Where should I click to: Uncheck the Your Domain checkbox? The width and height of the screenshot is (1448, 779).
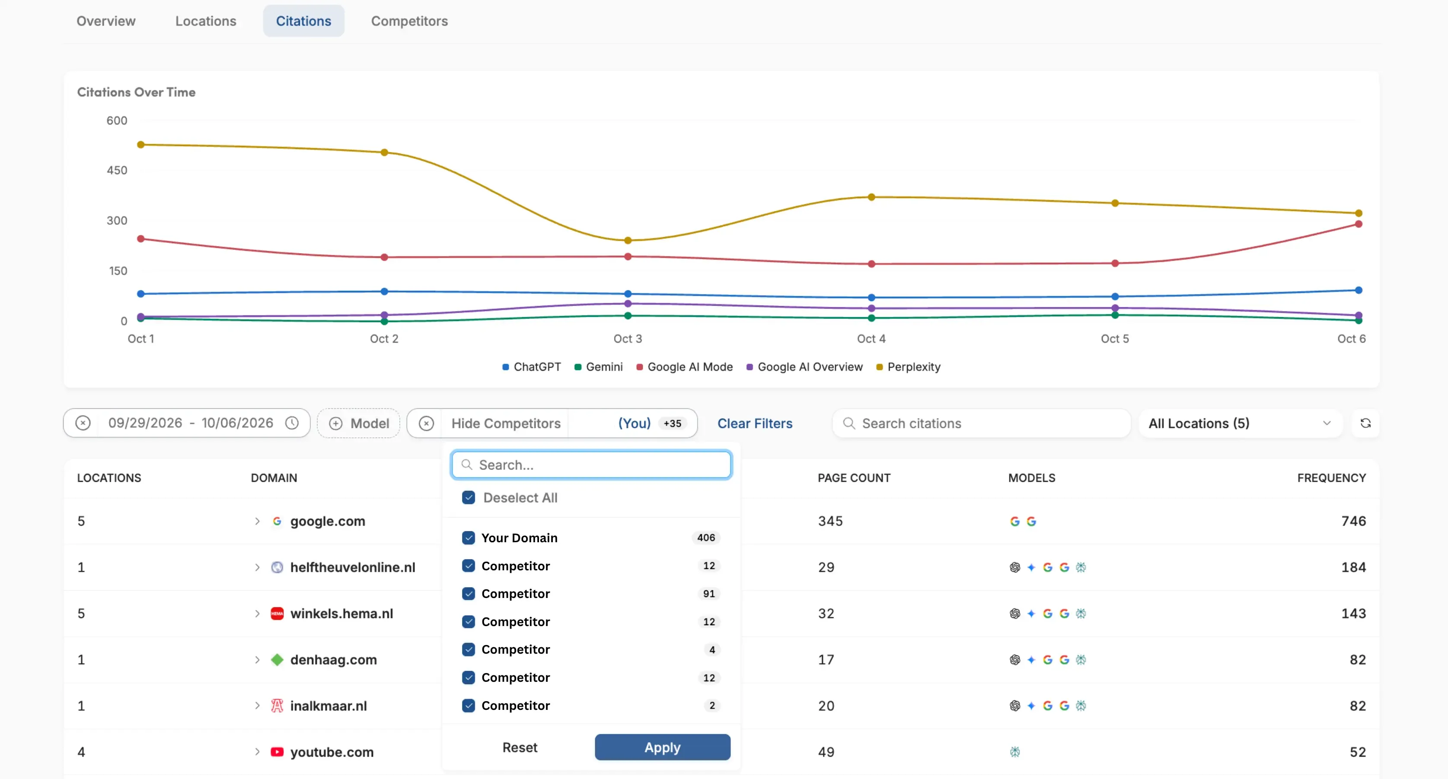(468, 538)
